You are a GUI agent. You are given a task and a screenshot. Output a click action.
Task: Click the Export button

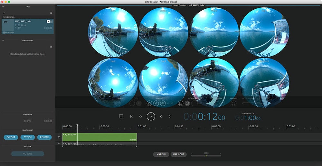click(x=11, y=137)
